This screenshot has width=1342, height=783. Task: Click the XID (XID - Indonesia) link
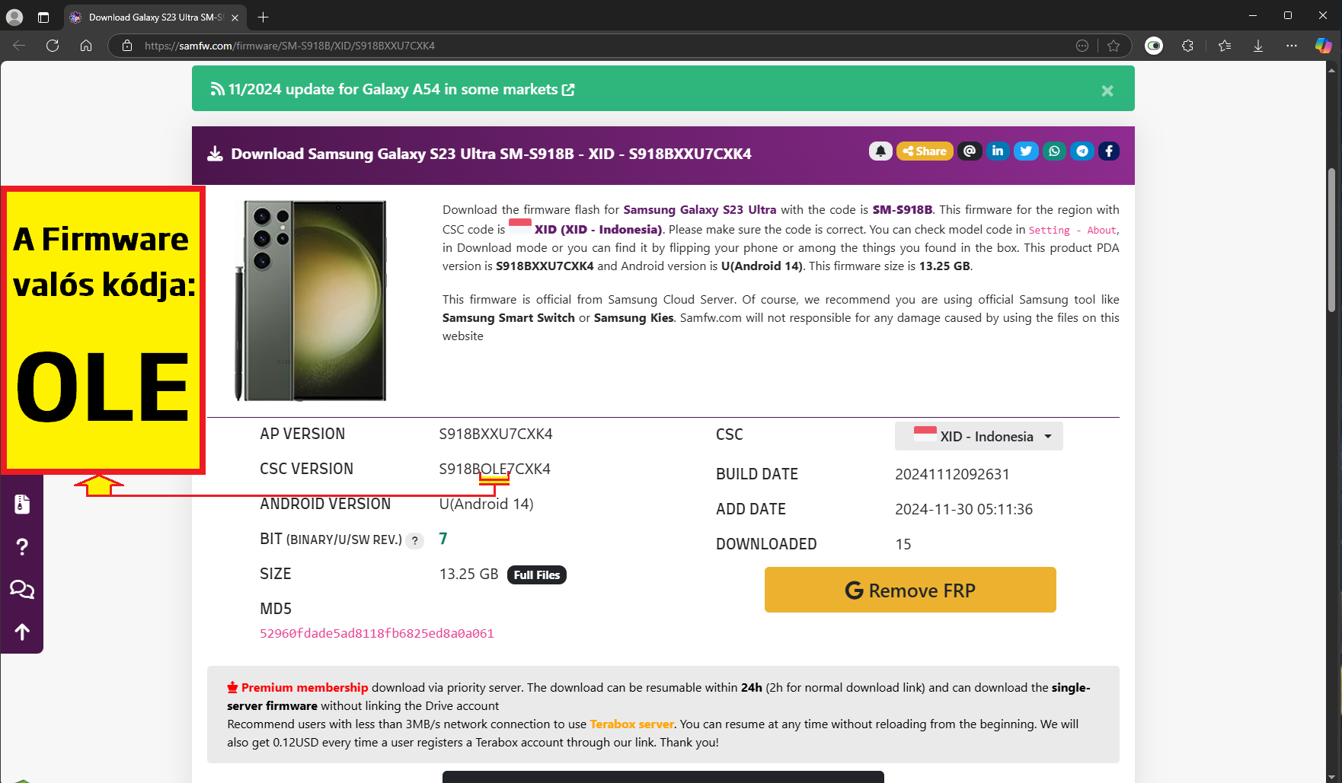point(598,229)
